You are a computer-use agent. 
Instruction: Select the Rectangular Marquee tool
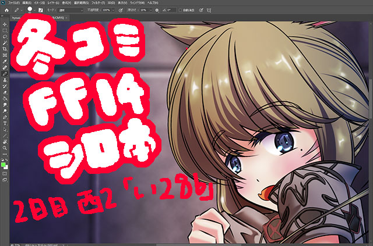[x=5, y=31]
